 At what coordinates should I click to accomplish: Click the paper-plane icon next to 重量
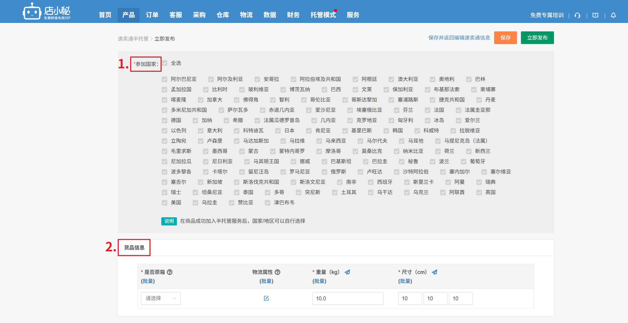(347, 272)
